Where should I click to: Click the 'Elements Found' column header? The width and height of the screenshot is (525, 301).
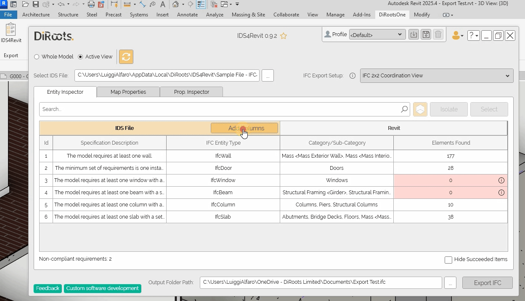(451, 143)
